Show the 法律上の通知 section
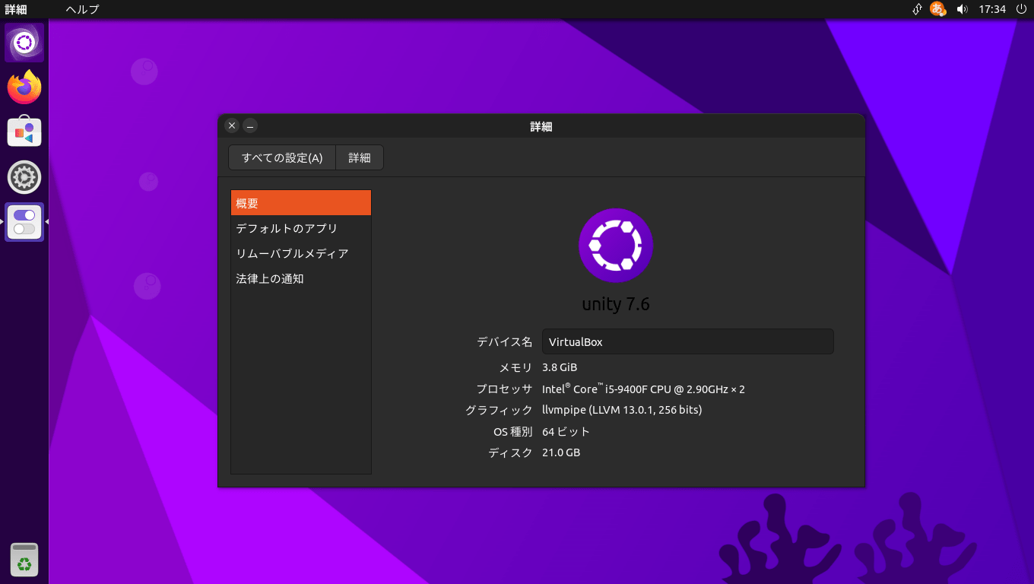Screen dimensions: 1034x584 pos(300,278)
